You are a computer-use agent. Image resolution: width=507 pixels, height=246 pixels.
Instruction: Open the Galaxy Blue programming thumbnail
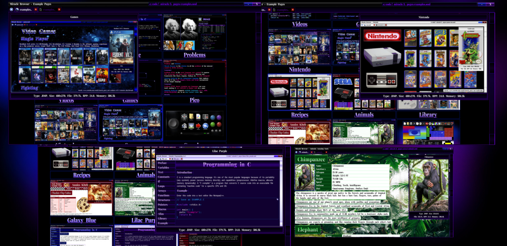pos(82,236)
